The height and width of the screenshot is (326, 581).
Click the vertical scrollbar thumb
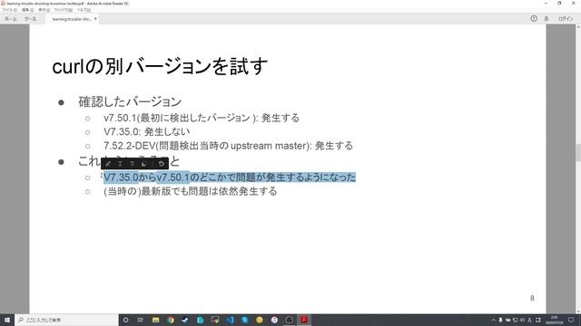[578, 152]
